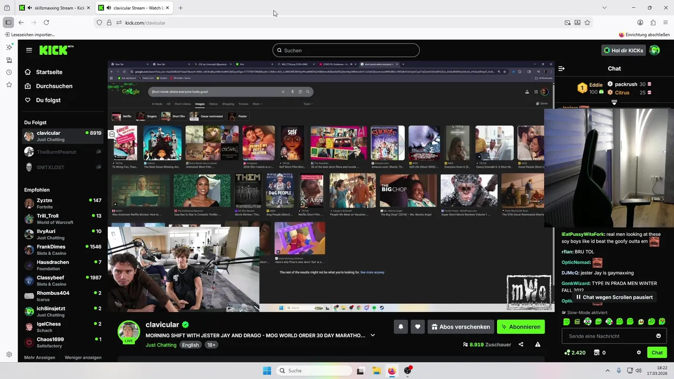Open Firefox account icon
Screen dimensions: 674x379
pos(640,23)
